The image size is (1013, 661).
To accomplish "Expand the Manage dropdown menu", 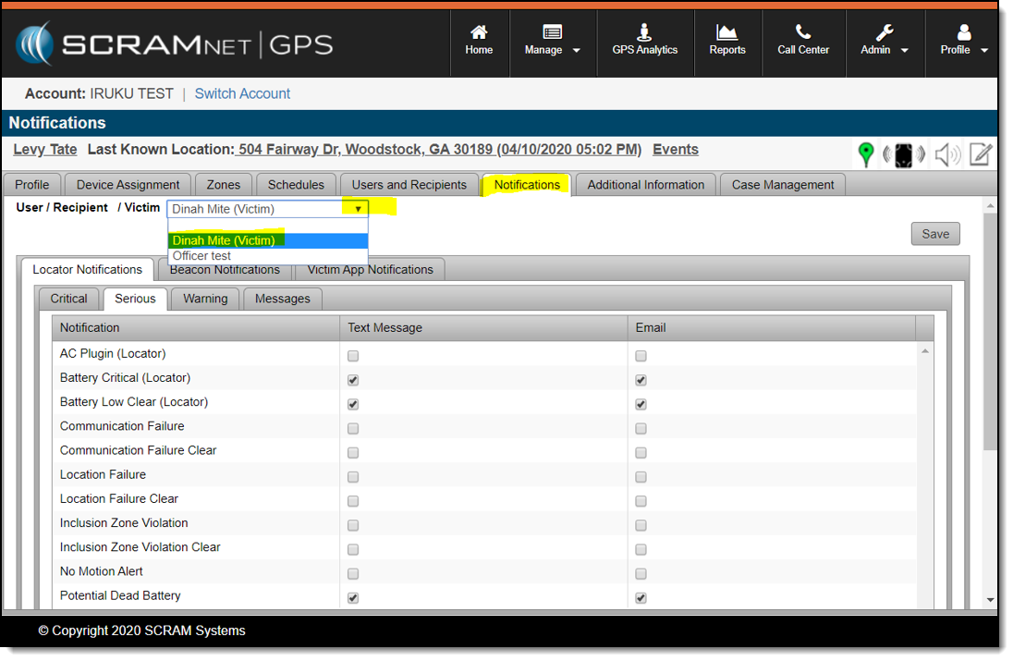I will point(552,50).
